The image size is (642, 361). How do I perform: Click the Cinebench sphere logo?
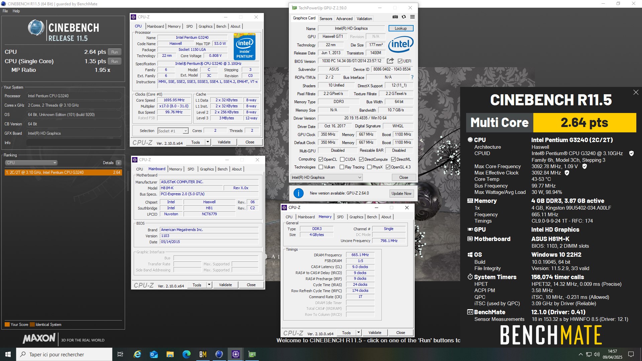click(36, 28)
